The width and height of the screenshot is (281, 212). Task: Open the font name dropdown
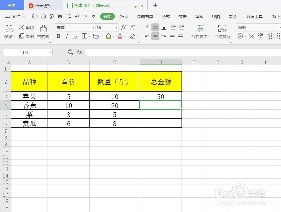(x=93, y=27)
